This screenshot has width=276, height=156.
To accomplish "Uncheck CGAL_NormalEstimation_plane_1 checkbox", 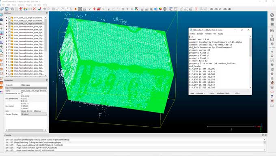I will tap(9, 26).
